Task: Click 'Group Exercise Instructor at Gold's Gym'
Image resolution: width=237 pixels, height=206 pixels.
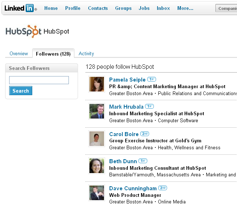Action: point(155,141)
